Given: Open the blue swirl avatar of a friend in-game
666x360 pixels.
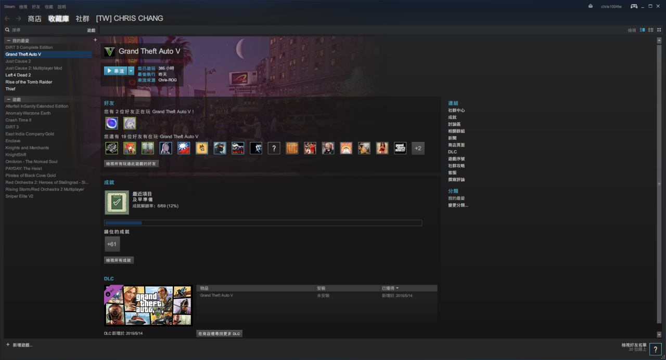Looking at the screenshot, I should (111, 123).
